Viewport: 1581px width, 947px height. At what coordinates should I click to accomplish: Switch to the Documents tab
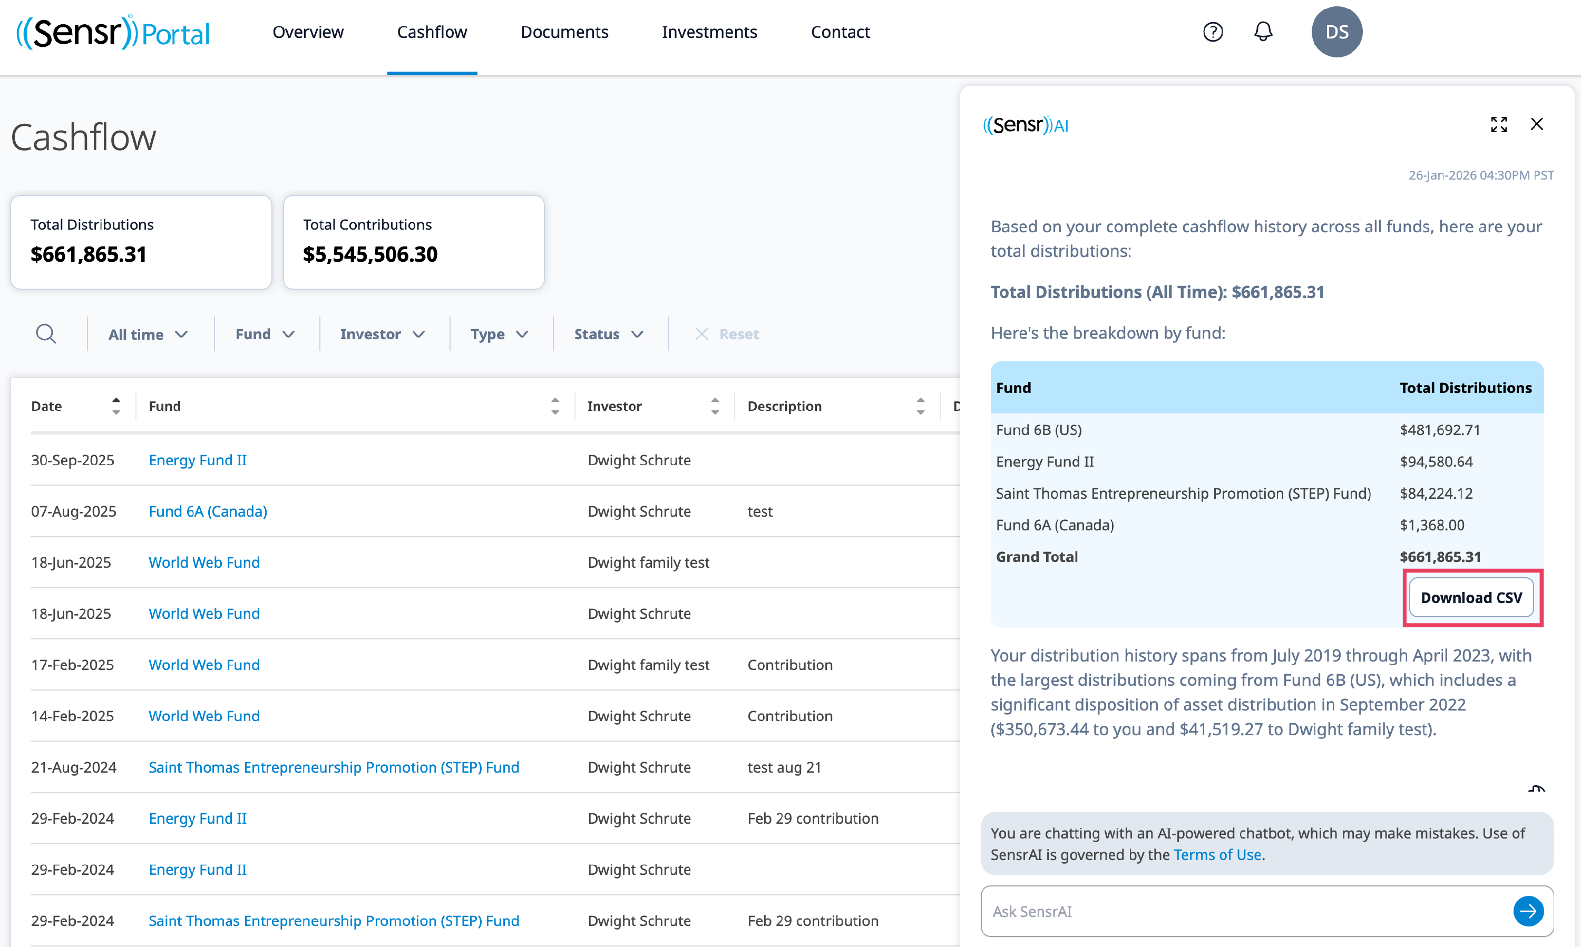coord(564,32)
